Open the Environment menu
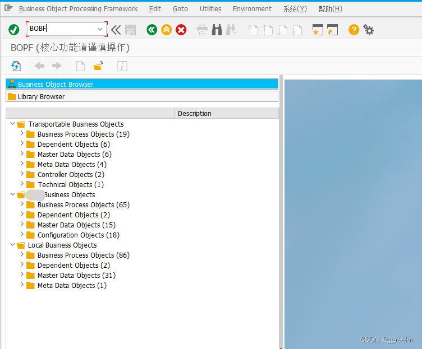This screenshot has width=422, height=349. click(252, 9)
